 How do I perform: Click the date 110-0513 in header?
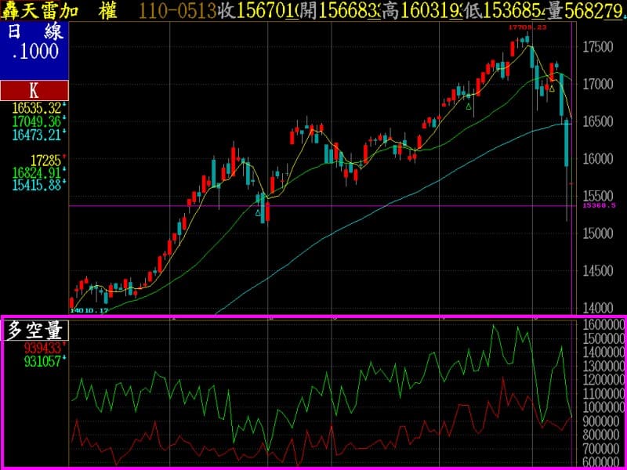click(177, 10)
